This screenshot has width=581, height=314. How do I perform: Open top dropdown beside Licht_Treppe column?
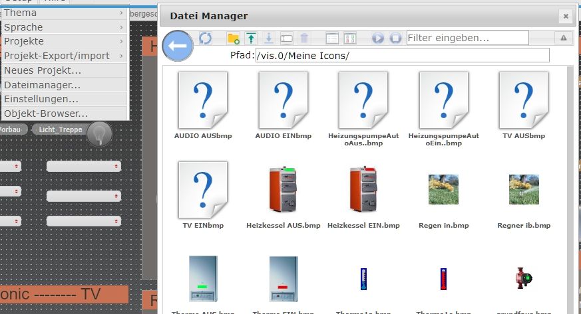coord(84,166)
